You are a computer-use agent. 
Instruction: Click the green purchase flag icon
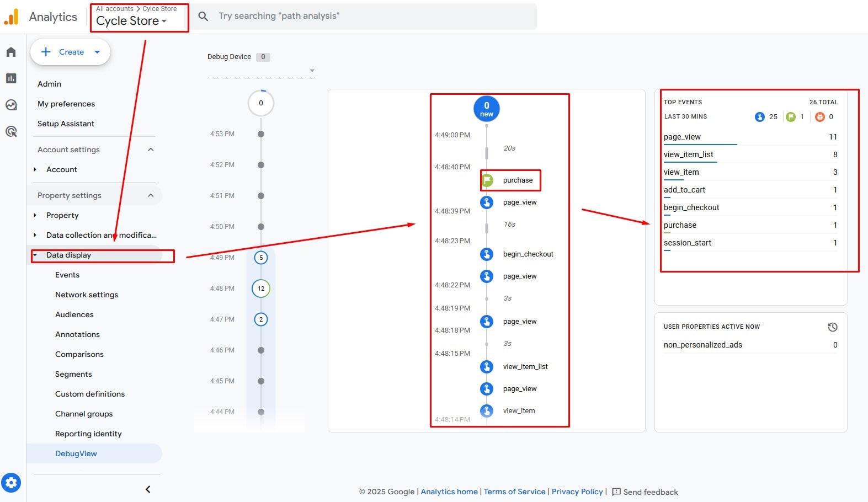click(x=487, y=180)
